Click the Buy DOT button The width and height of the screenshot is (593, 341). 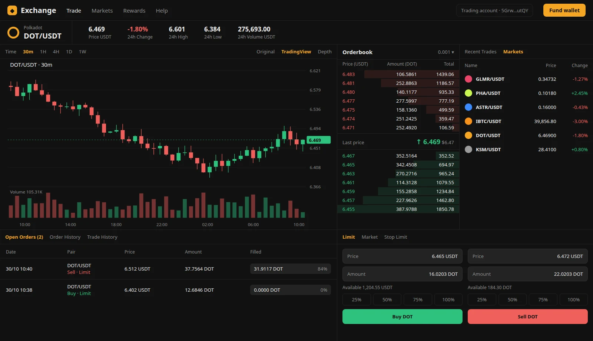402,317
